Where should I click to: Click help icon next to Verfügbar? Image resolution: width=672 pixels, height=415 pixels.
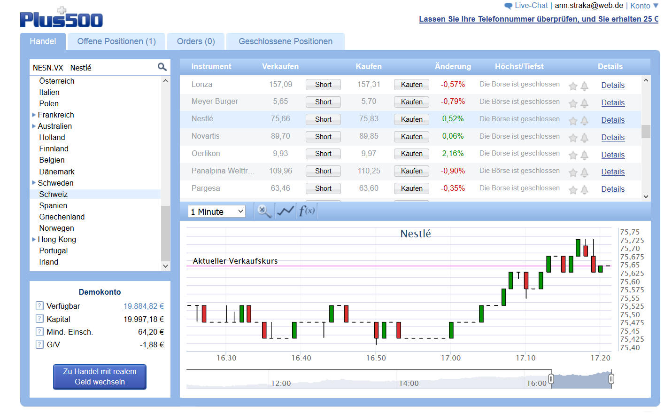click(39, 306)
